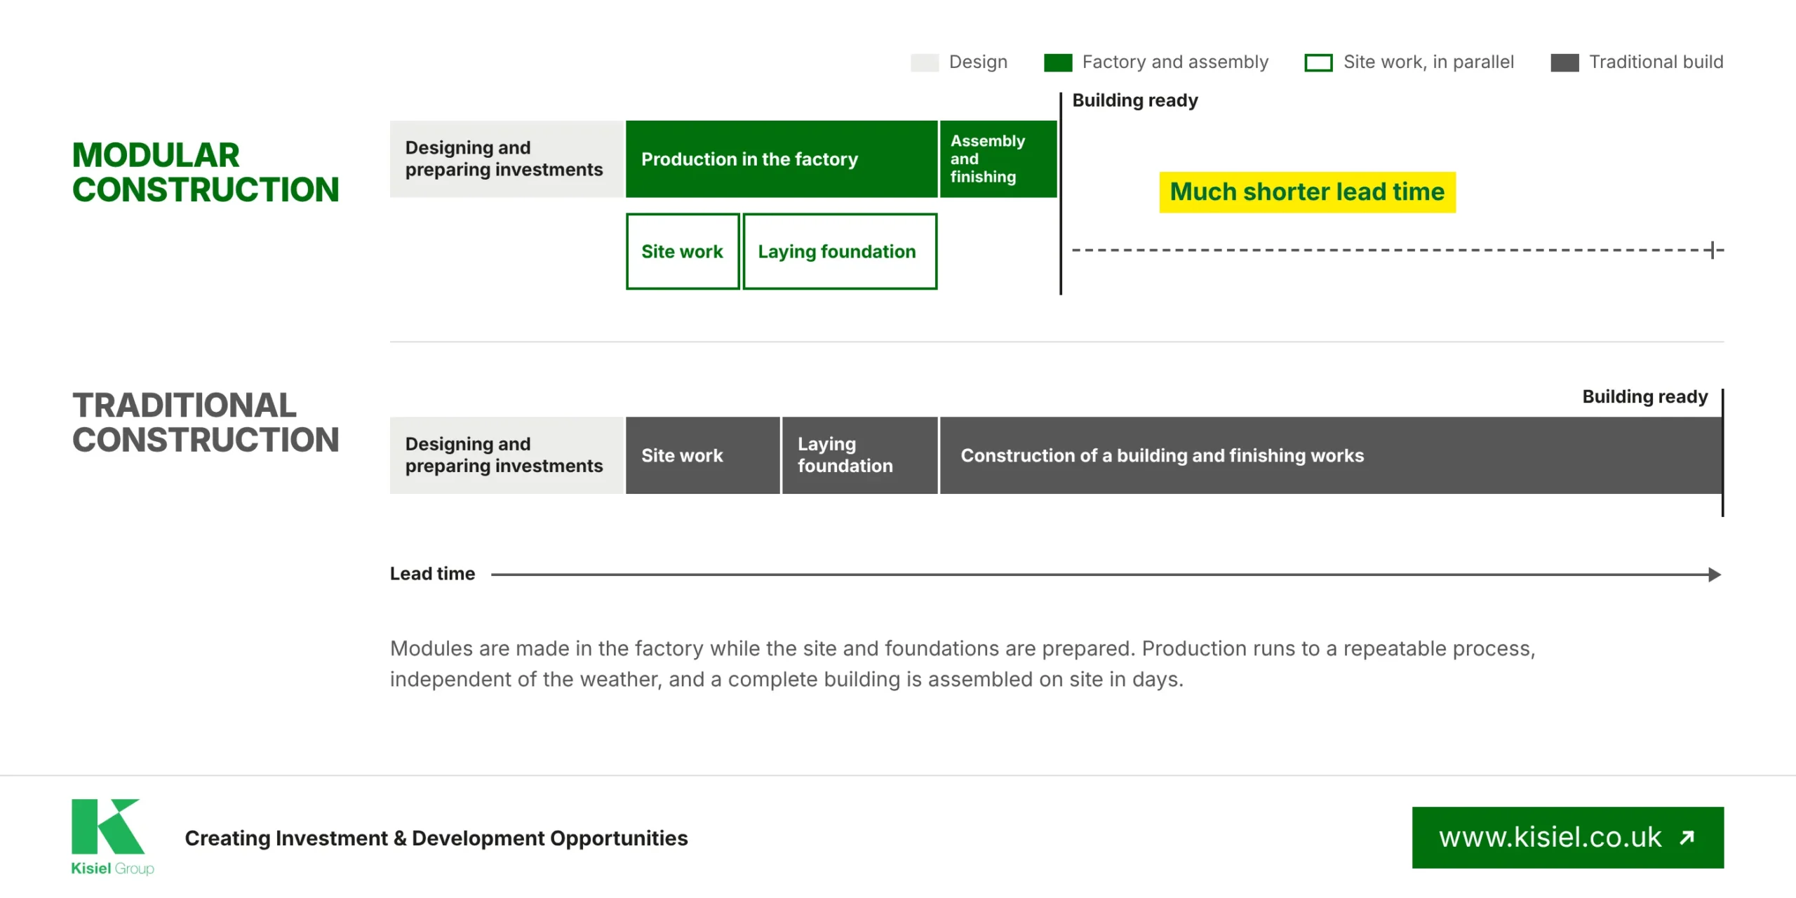The height and width of the screenshot is (898, 1796).
Task: Click the arrow icon beside www.kisiel.co.uk
Action: 1687,838
